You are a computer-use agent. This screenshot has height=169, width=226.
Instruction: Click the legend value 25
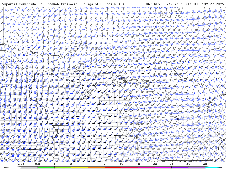(171, 164)
